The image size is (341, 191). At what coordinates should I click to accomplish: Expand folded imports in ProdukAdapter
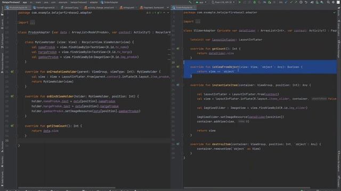tap(33, 22)
